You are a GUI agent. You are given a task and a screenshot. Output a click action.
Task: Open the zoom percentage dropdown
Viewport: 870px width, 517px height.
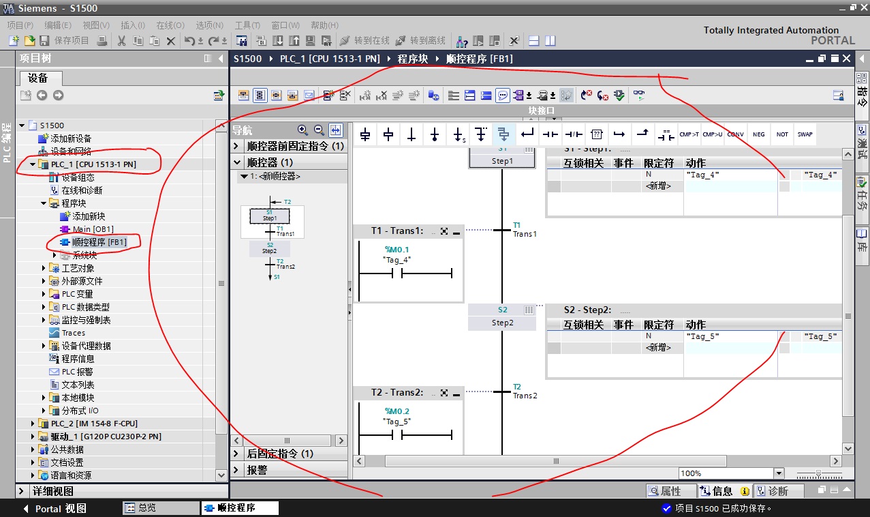(x=778, y=473)
